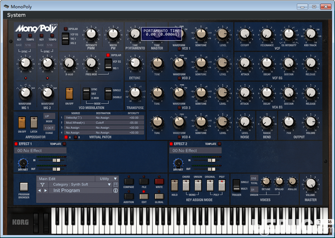The width and height of the screenshot is (335, 238).
Task: Click the filter funnel icon in program display
Action: 42,184
